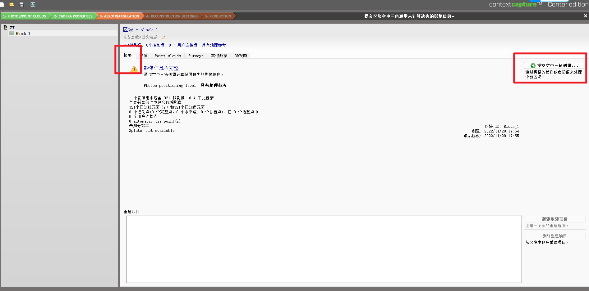
Task: Switch to the Surveys tab
Action: [x=196, y=56]
